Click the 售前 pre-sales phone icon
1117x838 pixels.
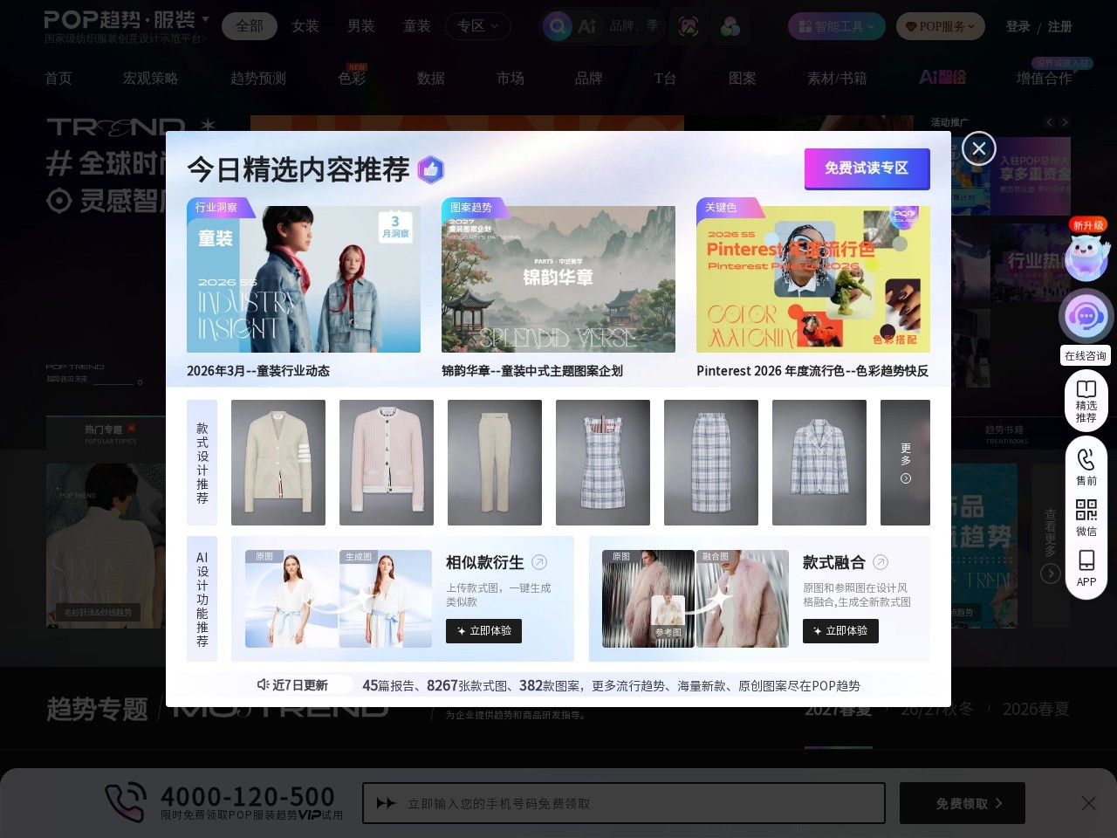(x=1086, y=458)
